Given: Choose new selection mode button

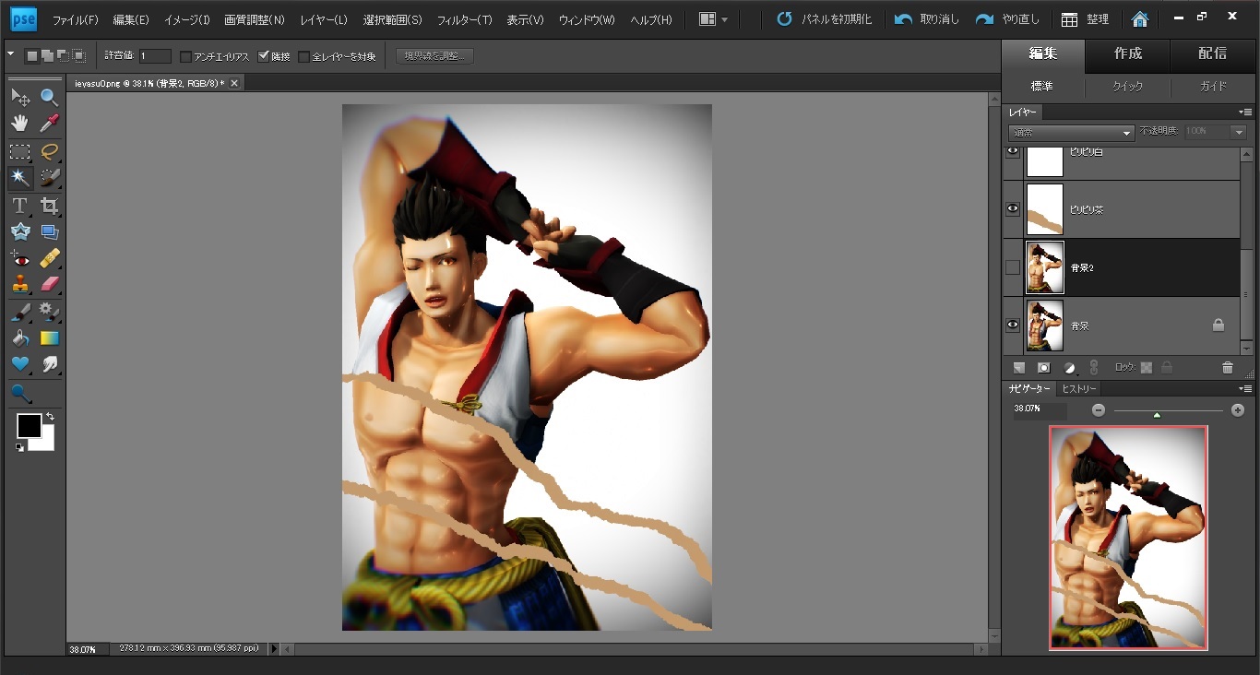Looking at the screenshot, I should 30,56.
